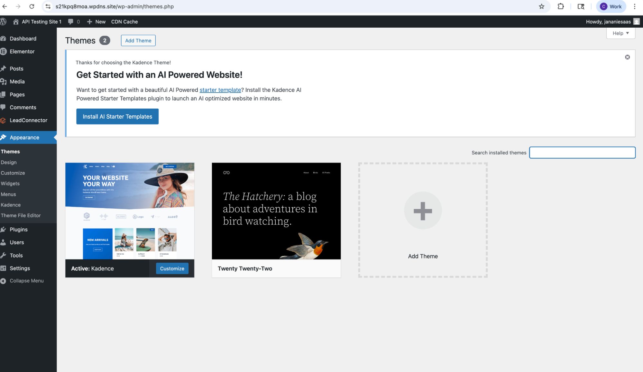643x372 pixels.
Task: Click the Dashboard gauge icon in sidebar
Action: (3, 39)
